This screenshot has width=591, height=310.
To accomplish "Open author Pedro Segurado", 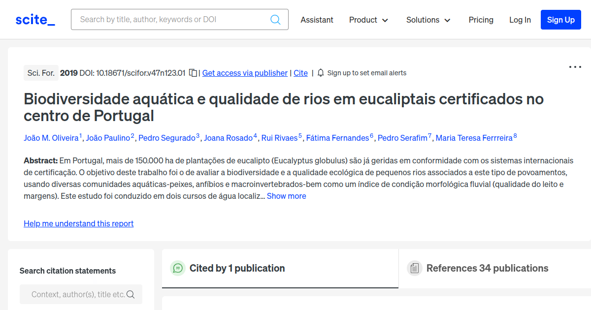I will coord(167,138).
